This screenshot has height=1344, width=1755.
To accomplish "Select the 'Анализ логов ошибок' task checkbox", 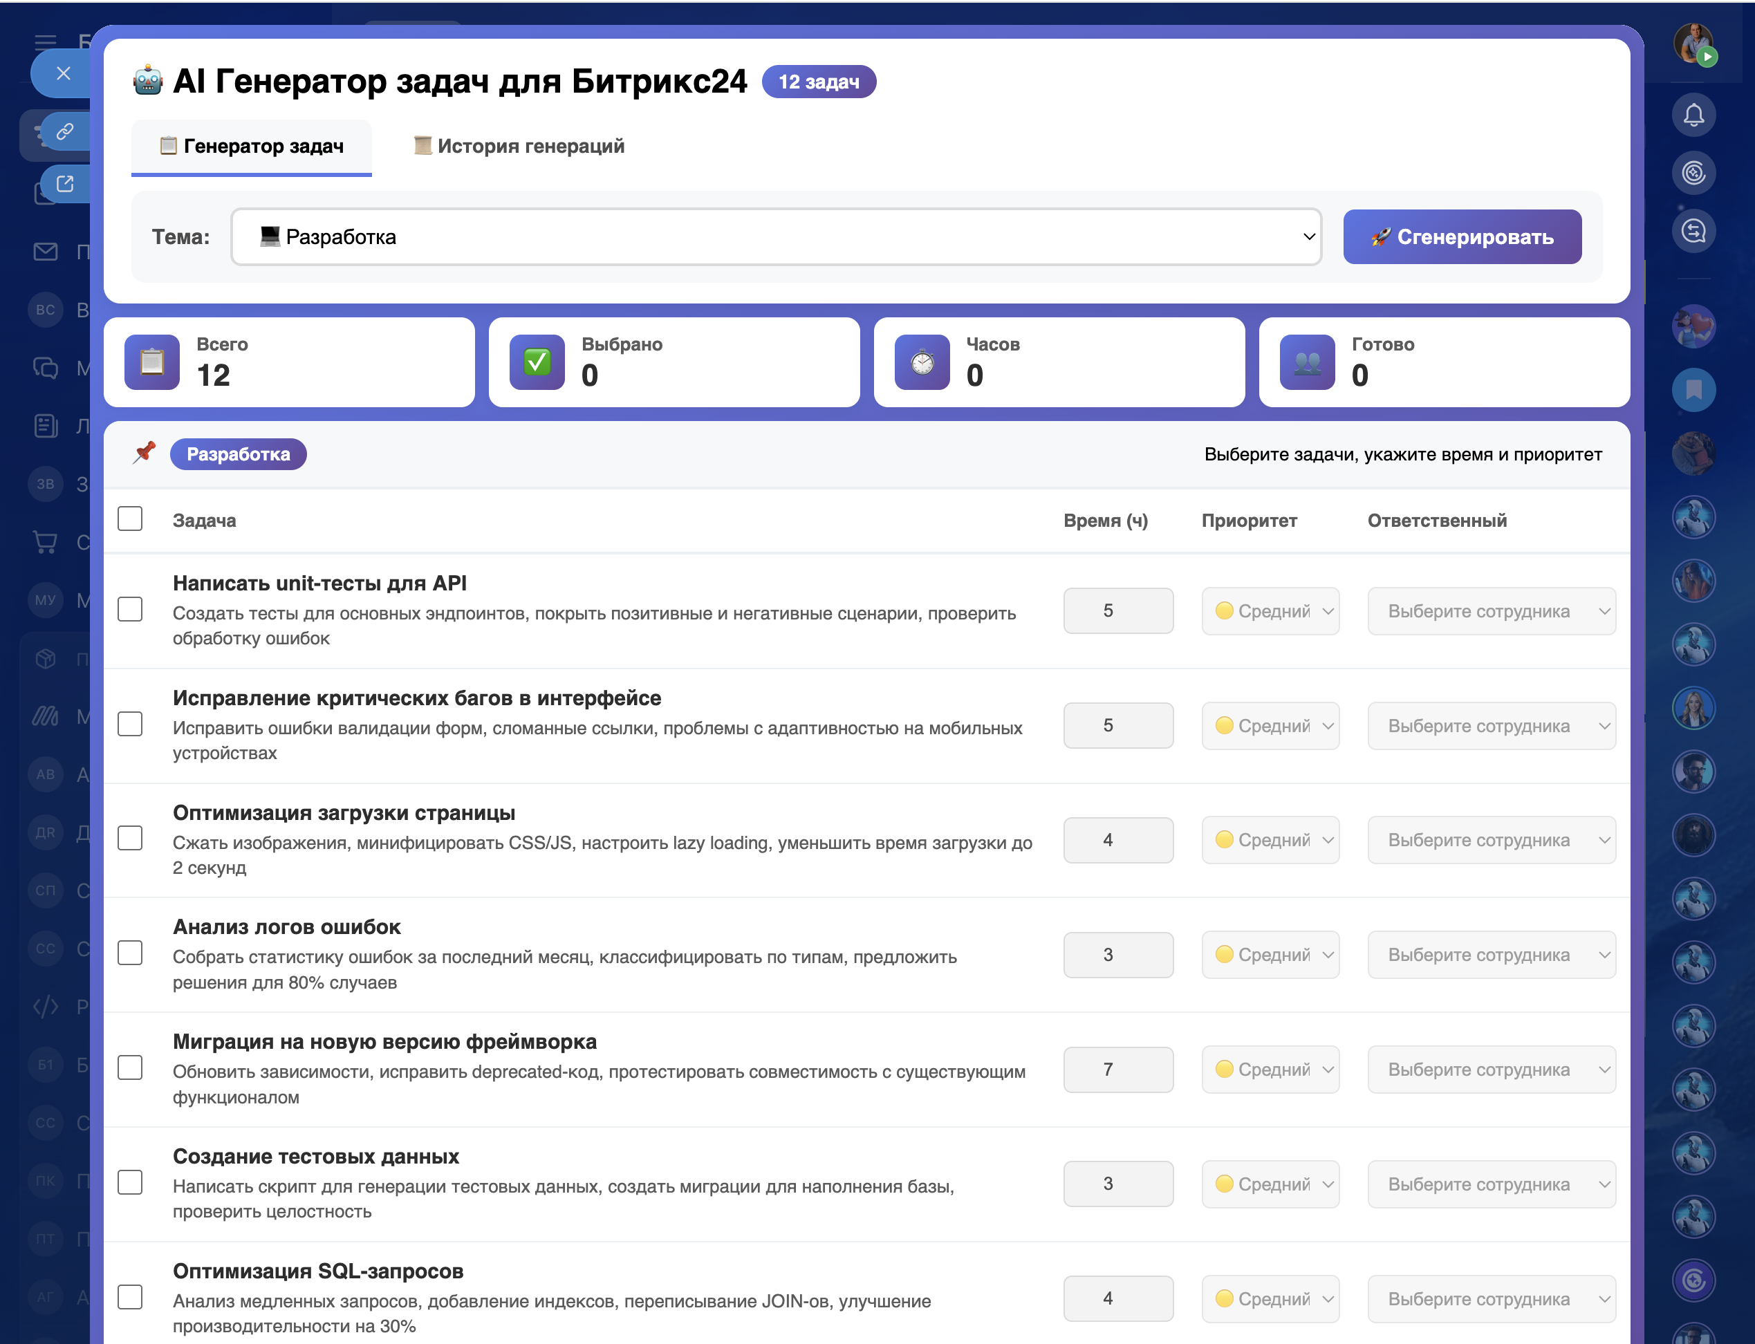I will click(129, 953).
